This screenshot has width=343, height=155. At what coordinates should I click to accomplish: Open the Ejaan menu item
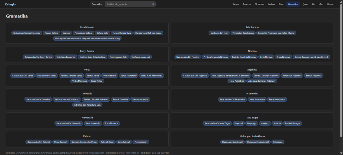pos(305,4)
